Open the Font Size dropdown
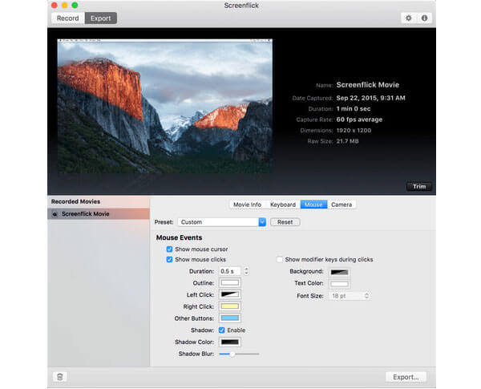The width and height of the screenshot is (481, 389). pyautogui.click(x=350, y=296)
